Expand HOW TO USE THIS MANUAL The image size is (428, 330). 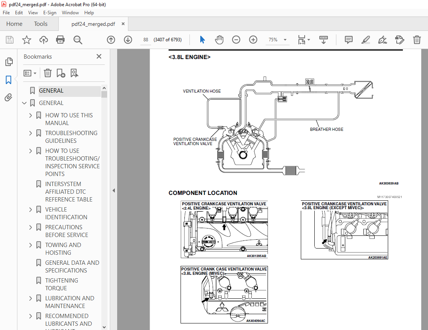click(x=31, y=115)
